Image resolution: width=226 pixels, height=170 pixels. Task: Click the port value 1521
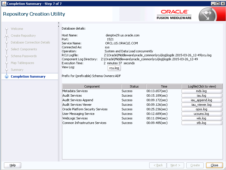110,39
